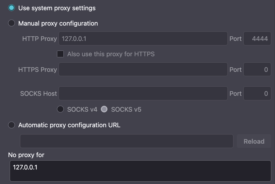This screenshot has width=275, height=184.
Task: Click the automatic proxy configuration URL field
Action: pyautogui.click(x=126, y=141)
